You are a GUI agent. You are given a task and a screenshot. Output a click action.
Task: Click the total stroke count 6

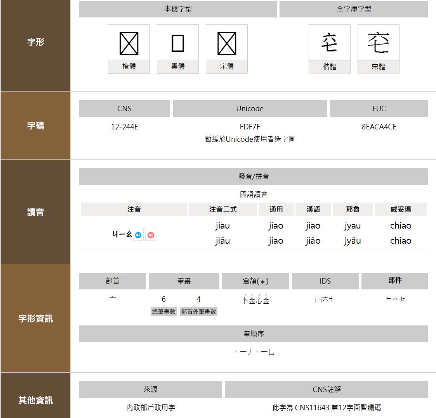[163, 299]
